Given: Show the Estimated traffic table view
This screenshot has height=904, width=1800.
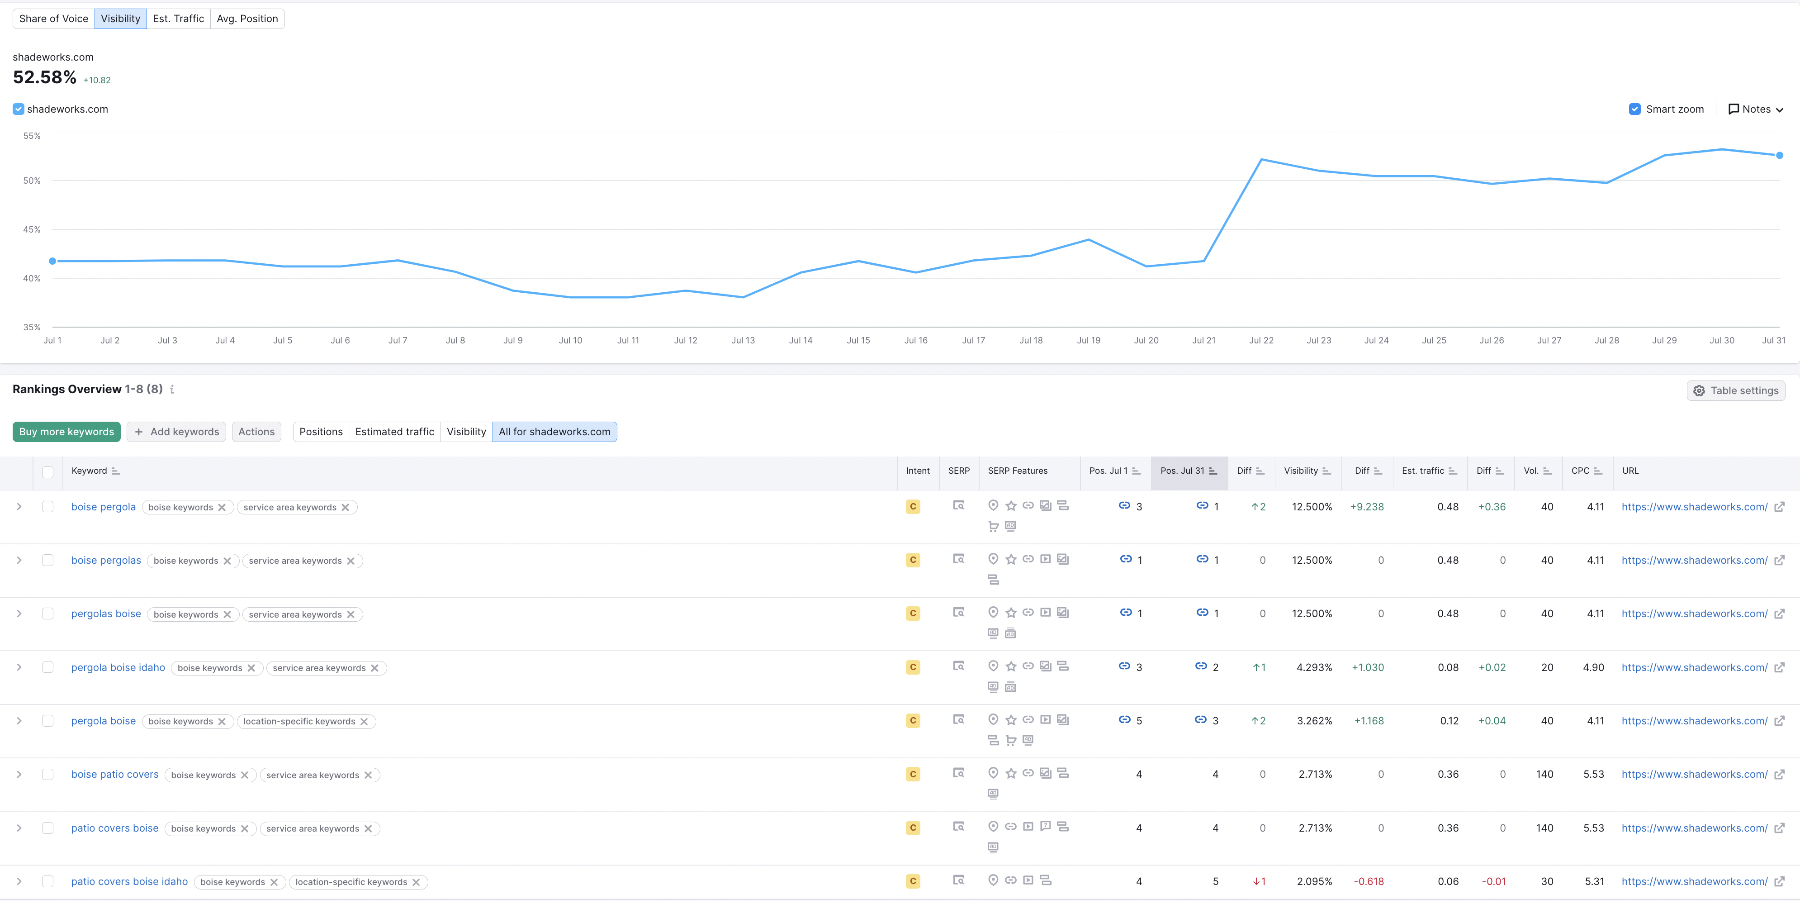Looking at the screenshot, I should [x=395, y=432].
